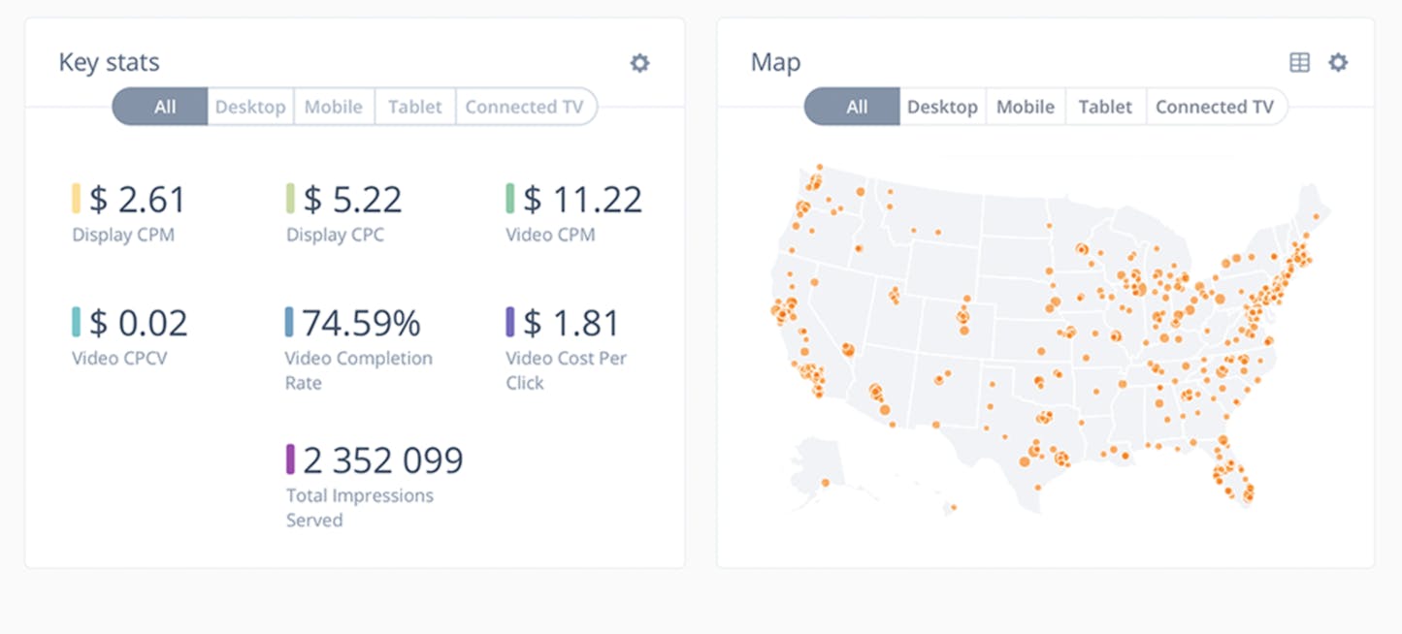The width and height of the screenshot is (1402, 634).
Task: Select the Tablet tab in Key stats
Action: coord(415,107)
